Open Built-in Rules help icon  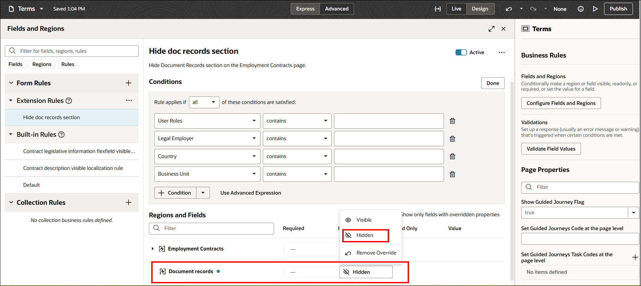61,134
